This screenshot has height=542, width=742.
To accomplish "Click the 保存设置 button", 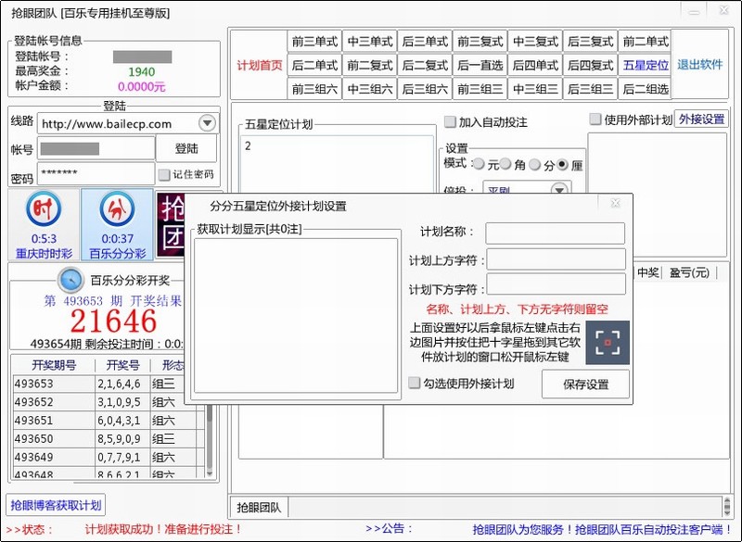I will point(585,384).
